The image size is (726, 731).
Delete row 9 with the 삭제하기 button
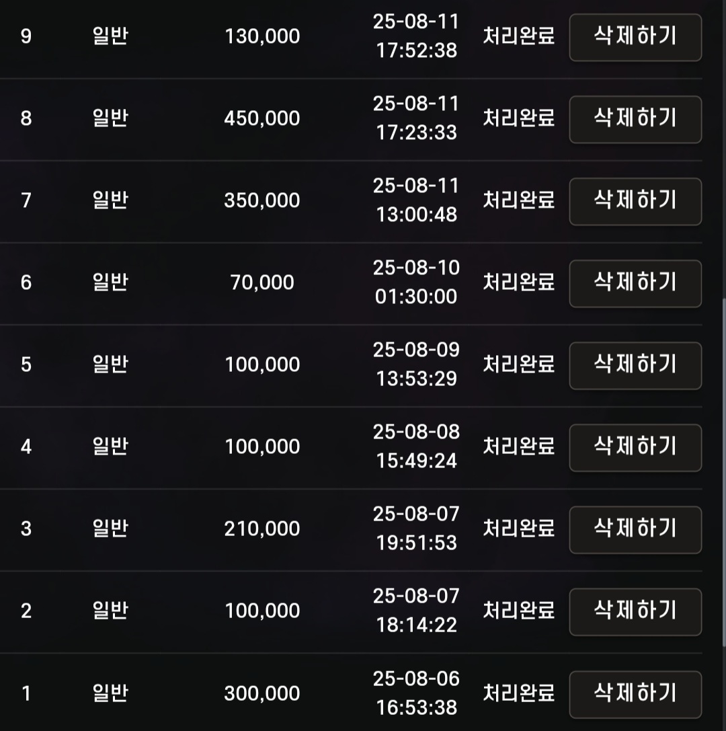(635, 37)
